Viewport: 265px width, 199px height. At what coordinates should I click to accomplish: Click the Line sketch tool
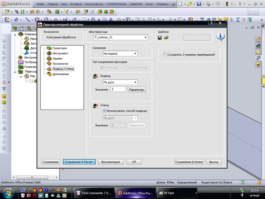[x=28, y=20]
